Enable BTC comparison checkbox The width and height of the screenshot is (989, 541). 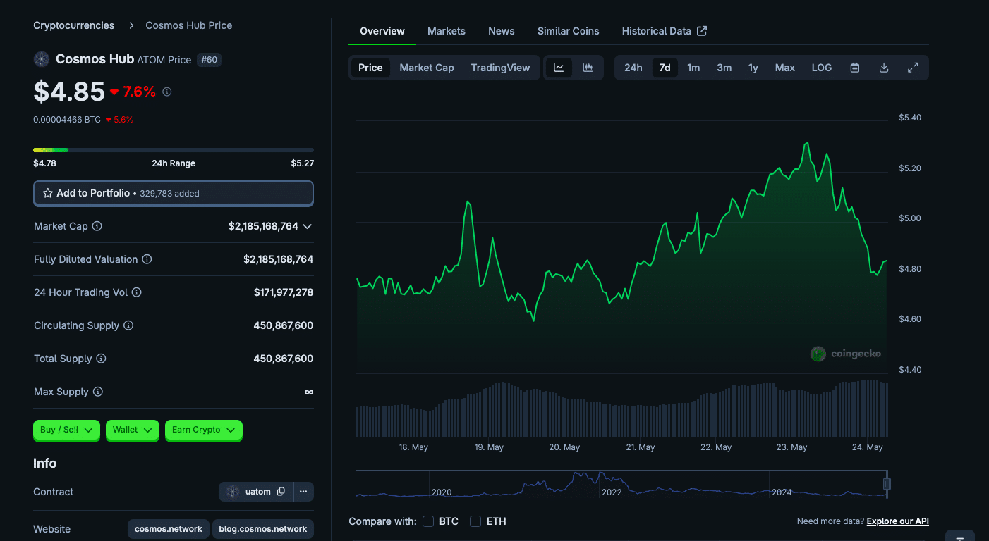pos(428,521)
